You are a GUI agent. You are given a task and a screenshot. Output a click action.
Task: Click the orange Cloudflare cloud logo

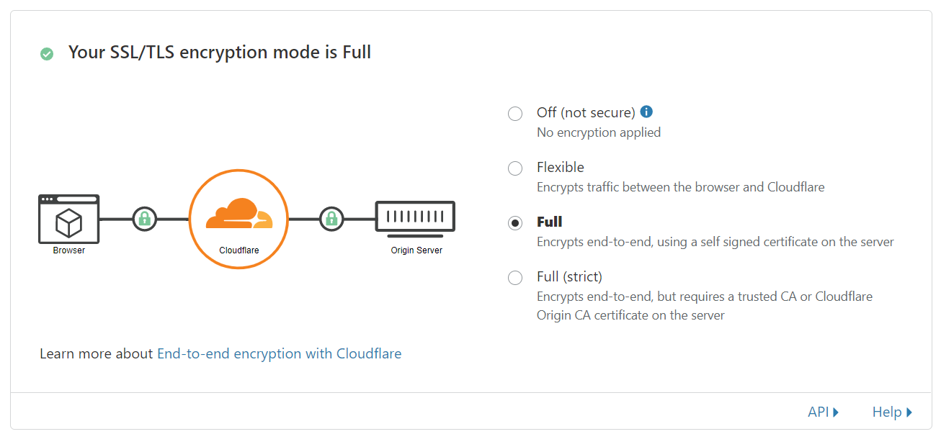click(x=239, y=214)
